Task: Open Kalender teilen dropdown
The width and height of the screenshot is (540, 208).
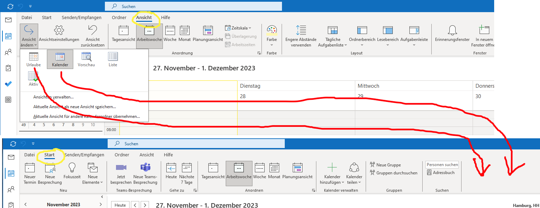Action: point(354,173)
